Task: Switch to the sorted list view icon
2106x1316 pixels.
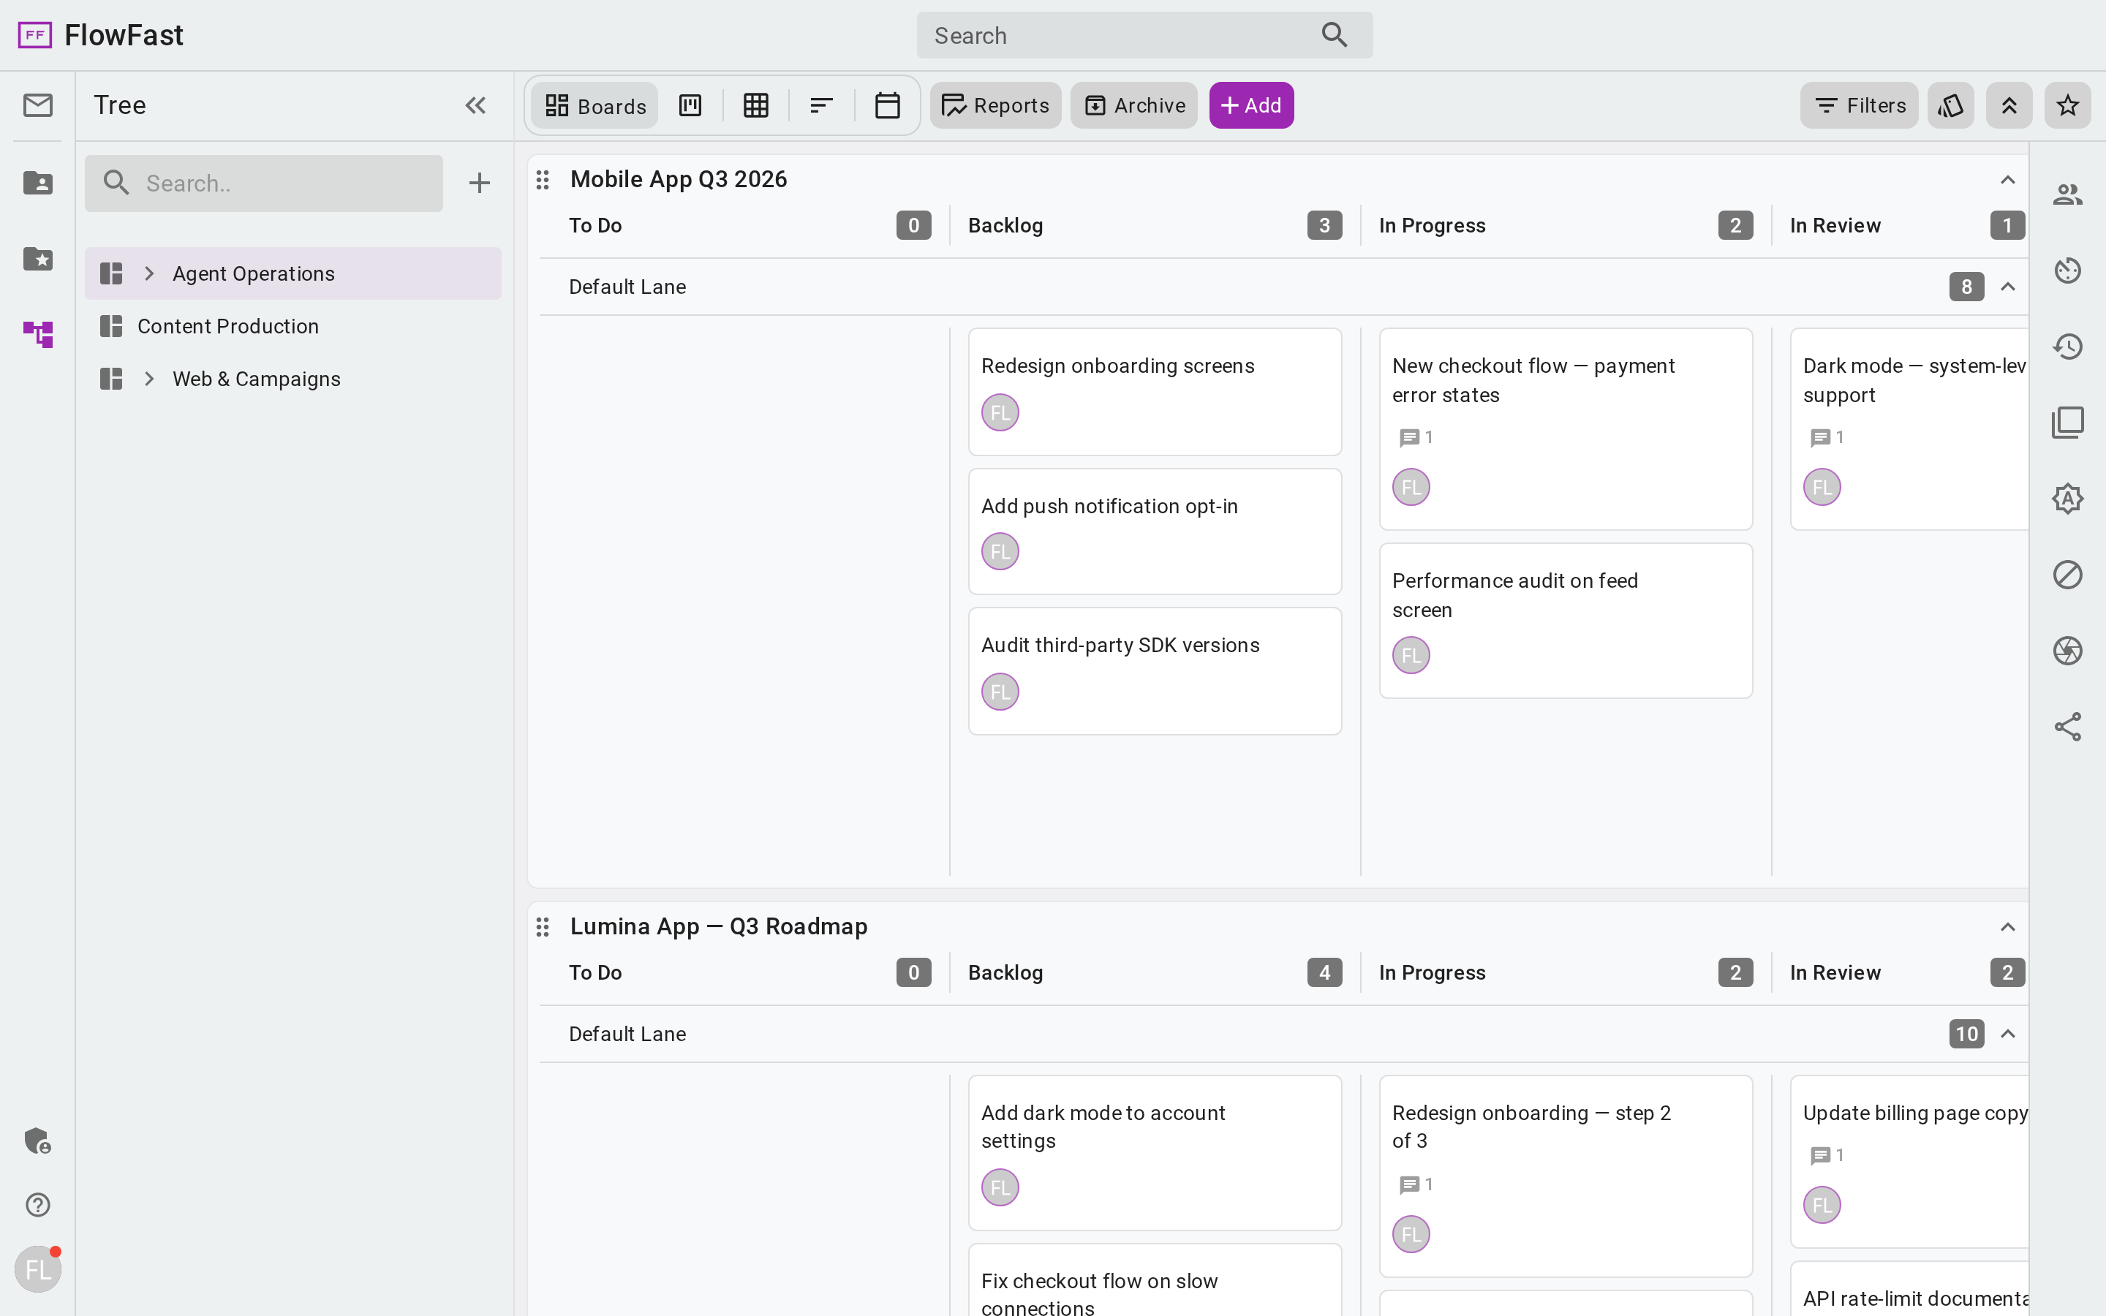Action: pyautogui.click(x=821, y=105)
